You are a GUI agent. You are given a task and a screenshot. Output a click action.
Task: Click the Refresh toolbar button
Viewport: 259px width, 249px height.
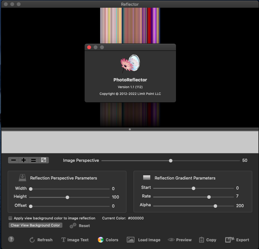click(x=41, y=240)
